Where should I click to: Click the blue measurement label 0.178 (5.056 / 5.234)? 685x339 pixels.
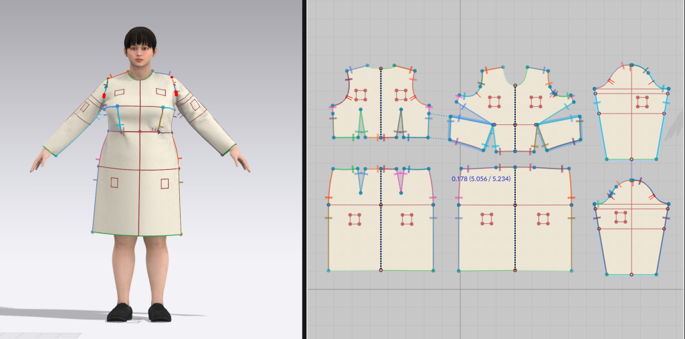(480, 179)
